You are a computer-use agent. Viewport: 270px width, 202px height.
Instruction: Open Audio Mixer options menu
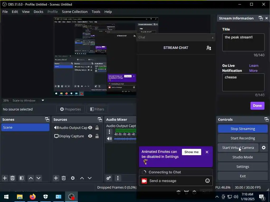coord(118,178)
